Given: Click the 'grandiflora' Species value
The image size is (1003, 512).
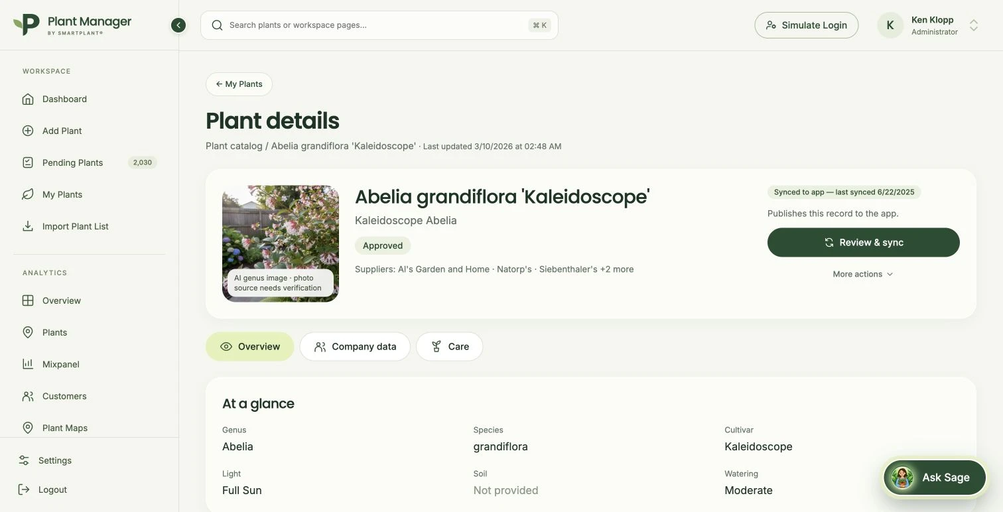Looking at the screenshot, I should [500, 446].
